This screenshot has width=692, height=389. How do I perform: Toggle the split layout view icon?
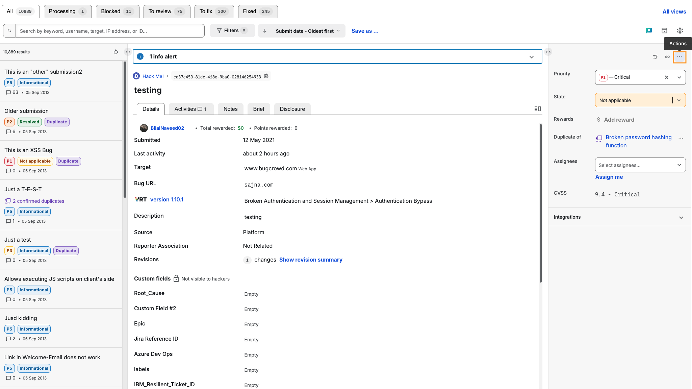537,109
